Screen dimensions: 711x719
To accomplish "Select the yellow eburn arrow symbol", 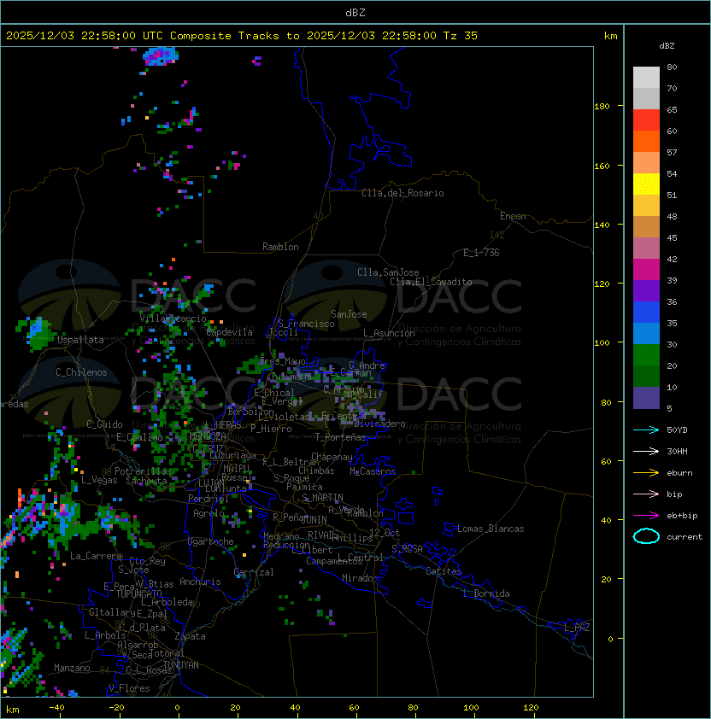I will tap(646, 473).
